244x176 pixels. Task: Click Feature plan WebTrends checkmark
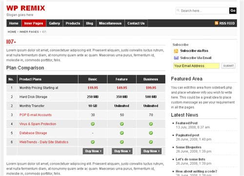pyautogui.click(x=122, y=142)
